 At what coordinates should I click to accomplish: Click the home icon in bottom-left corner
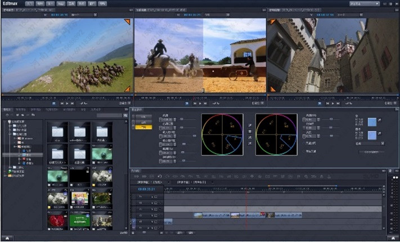[x=7, y=237]
